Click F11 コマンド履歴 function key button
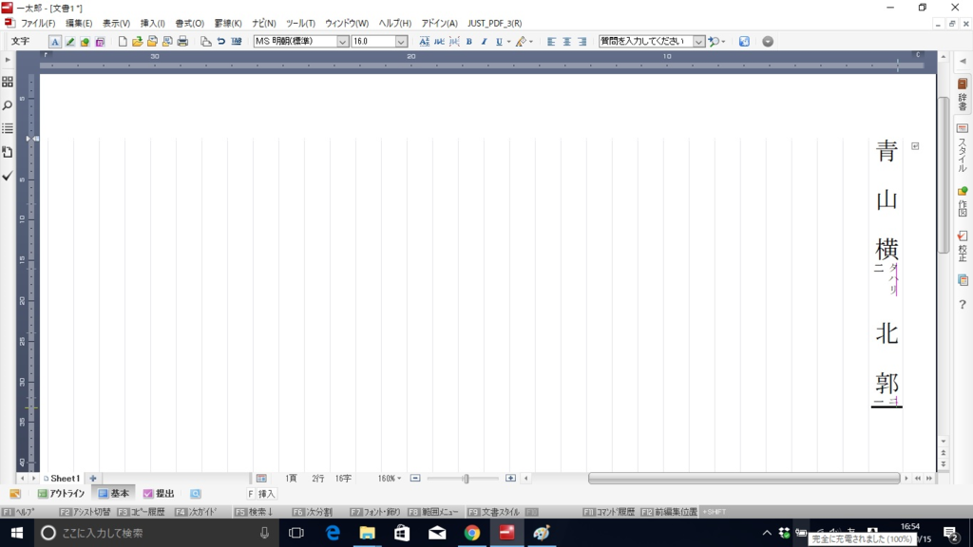The image size is (973, 547). coord(609,512)
